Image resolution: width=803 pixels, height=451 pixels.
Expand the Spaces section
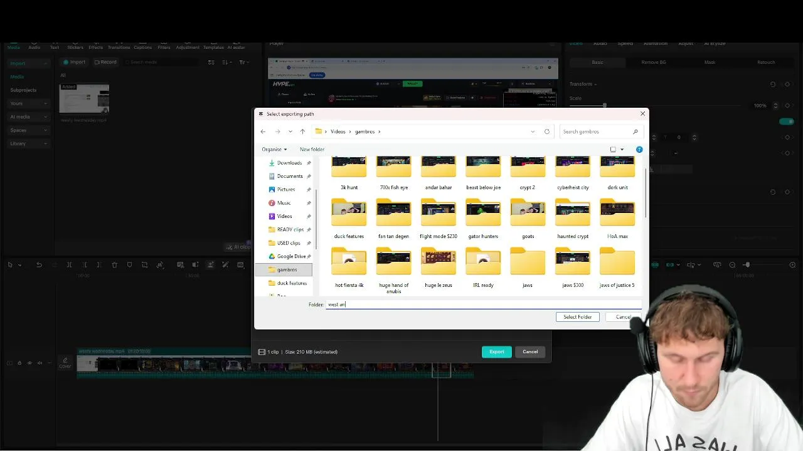pos(28,130)
